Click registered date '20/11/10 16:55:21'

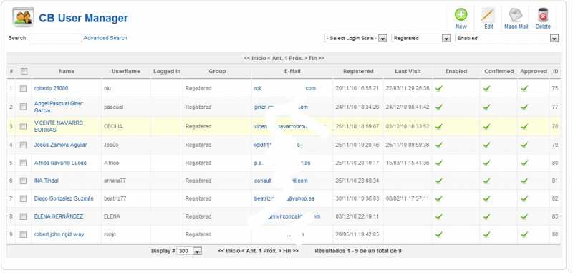pos(357,88)
